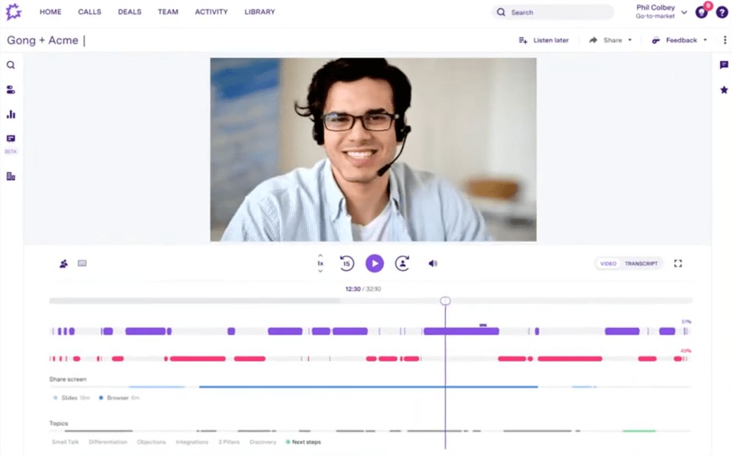Open the stats bar chart sidebar icon
732x456 pixels.
click(11, 114)
